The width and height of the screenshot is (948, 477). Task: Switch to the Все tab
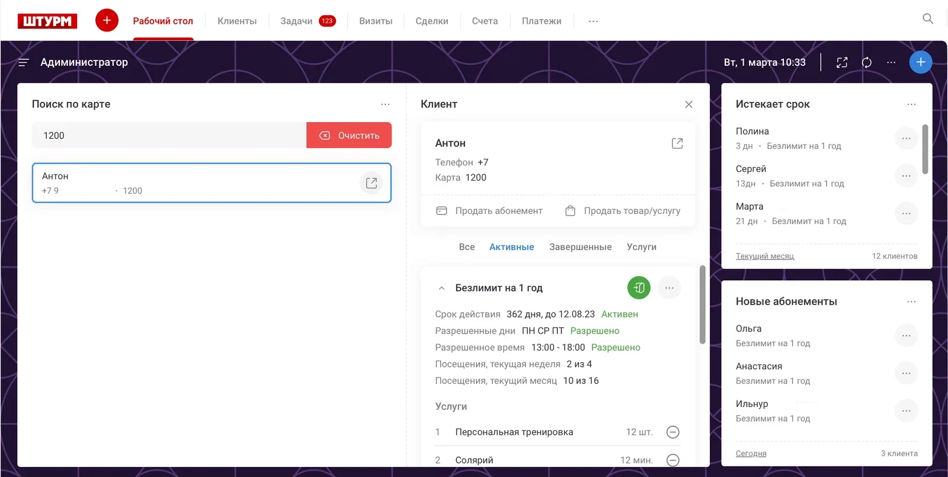[467, 247]
